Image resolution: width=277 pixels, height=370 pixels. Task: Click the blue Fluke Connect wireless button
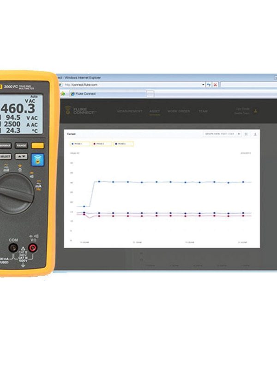tap(37, 160)
